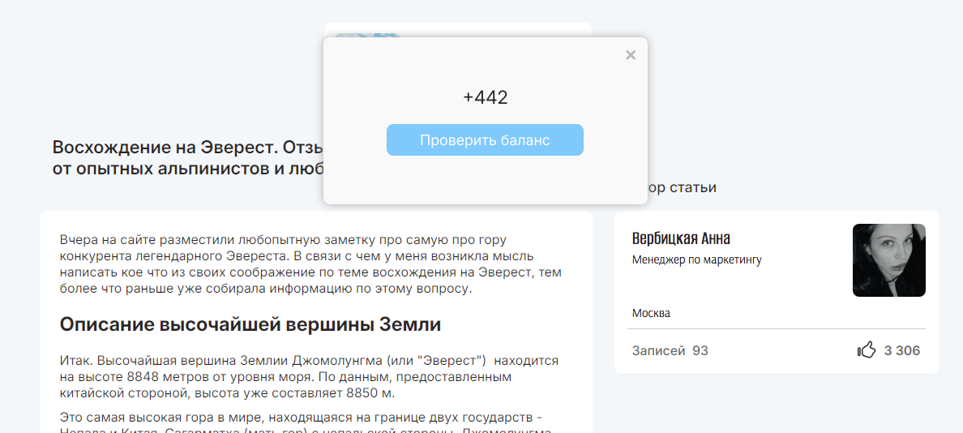The image size is (963, 433).
Task: Click the article title Восхождение на Эверест
Action: coord(188,158)
